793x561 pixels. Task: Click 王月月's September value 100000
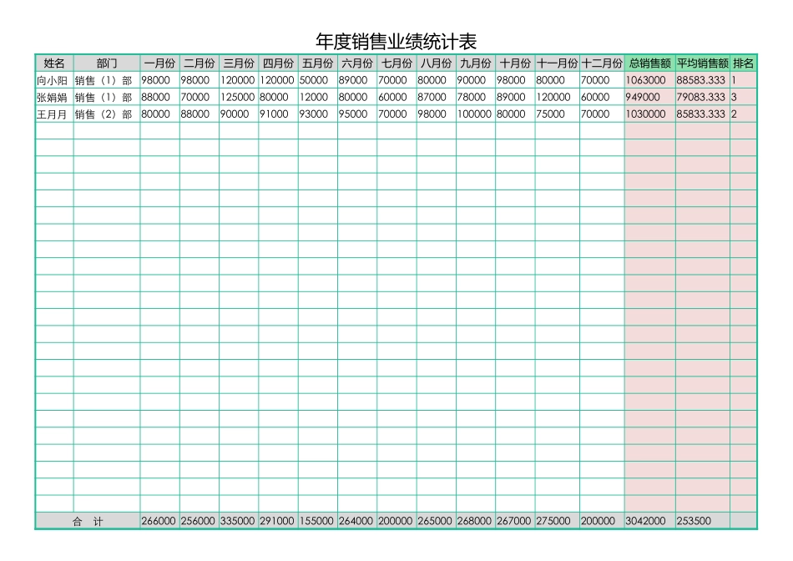point(474,114)
